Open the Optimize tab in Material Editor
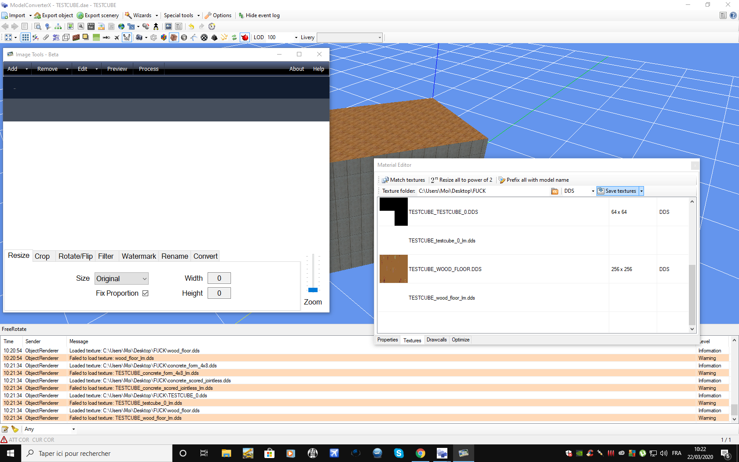This screenshot has width=739, height=462. pyautogui.click(x=461, y=340)
